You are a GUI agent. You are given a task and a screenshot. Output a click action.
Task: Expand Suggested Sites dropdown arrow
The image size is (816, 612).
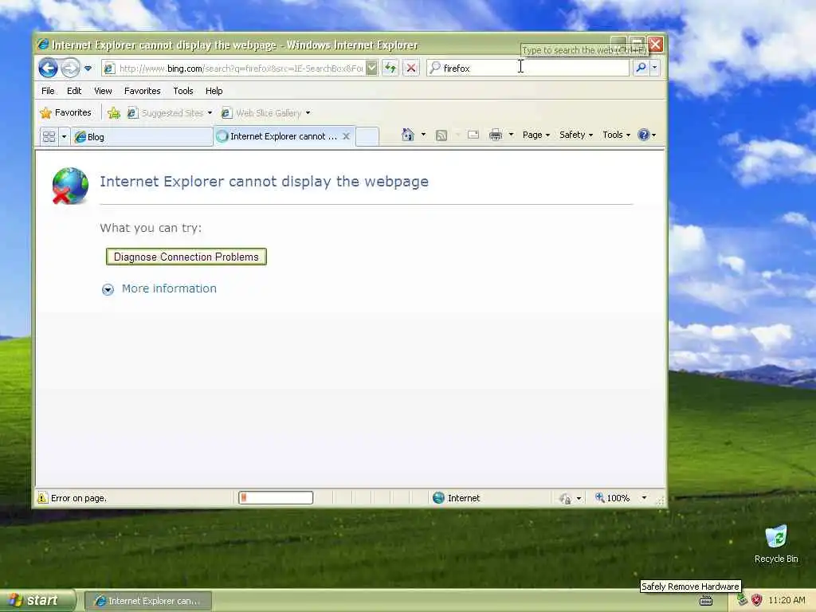point(210,112)
